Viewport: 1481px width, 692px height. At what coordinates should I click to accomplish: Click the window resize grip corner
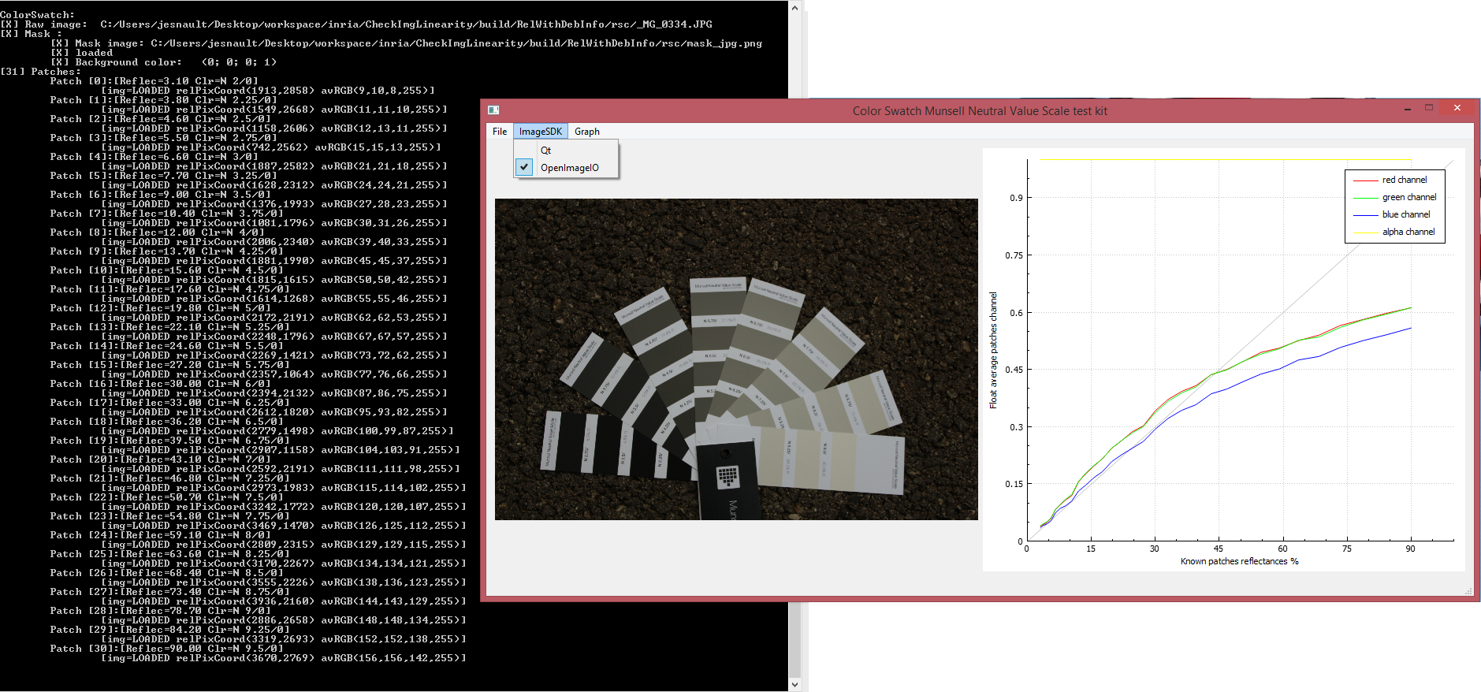pos(1468,591)
